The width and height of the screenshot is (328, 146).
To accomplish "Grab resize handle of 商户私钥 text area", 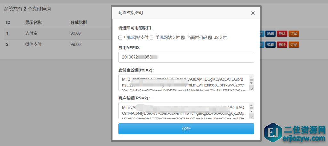I will (252, 117).
